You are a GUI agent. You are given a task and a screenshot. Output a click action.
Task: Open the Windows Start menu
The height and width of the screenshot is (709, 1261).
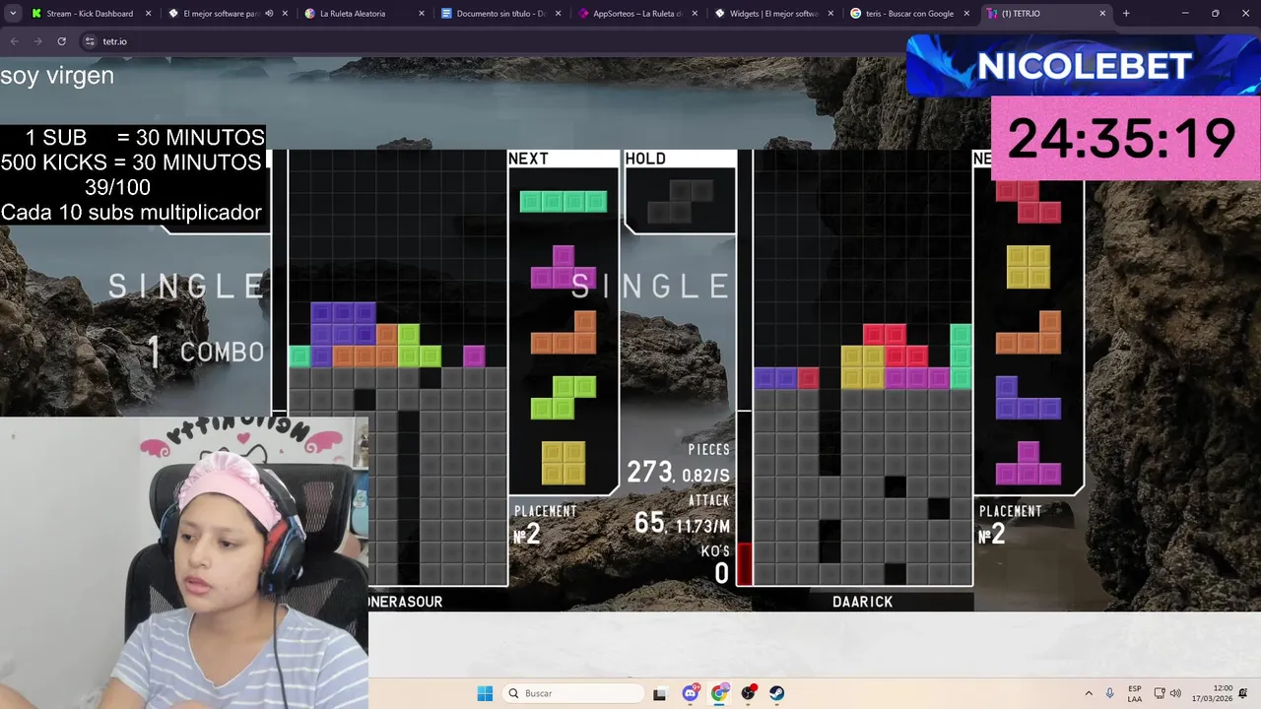[485, 693]
